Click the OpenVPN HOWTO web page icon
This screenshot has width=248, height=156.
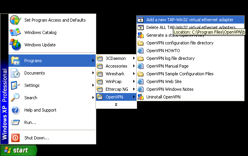(141, 51)
